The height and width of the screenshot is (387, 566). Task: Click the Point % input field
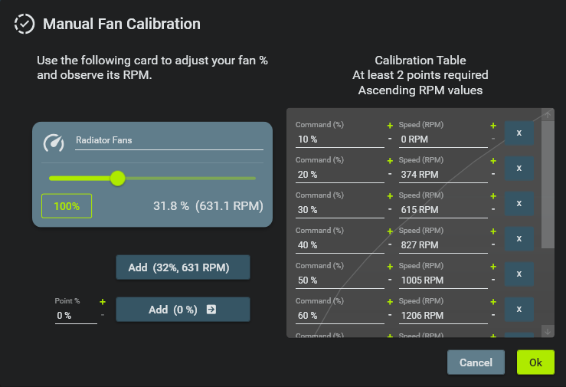coord(75,315)
